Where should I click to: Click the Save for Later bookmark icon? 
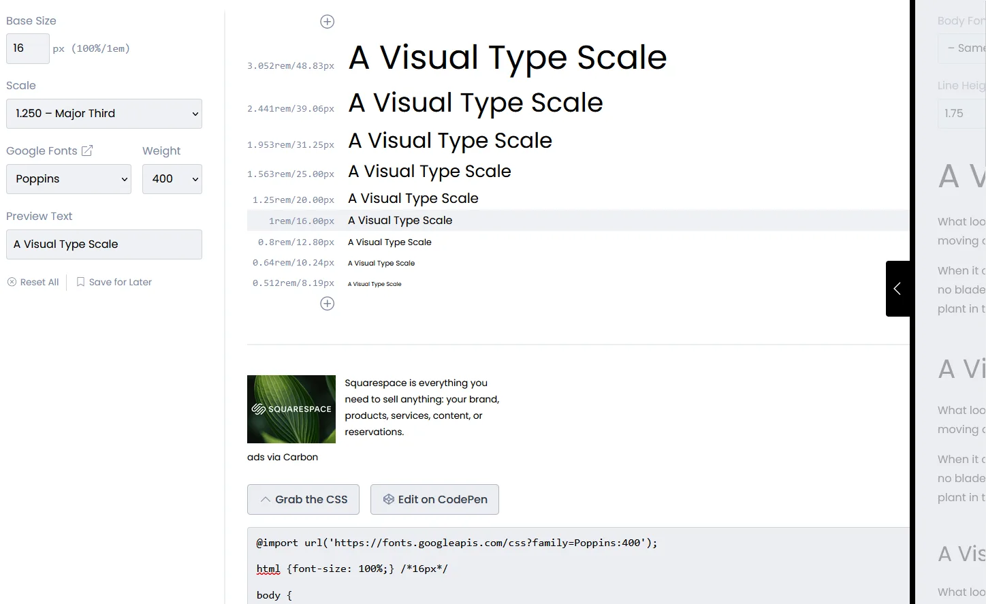[80, 282]
